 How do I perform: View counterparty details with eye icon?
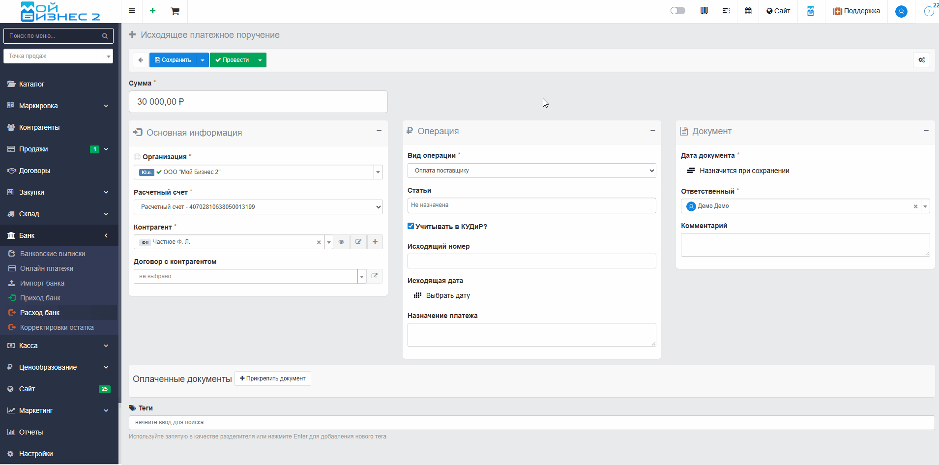341,242
